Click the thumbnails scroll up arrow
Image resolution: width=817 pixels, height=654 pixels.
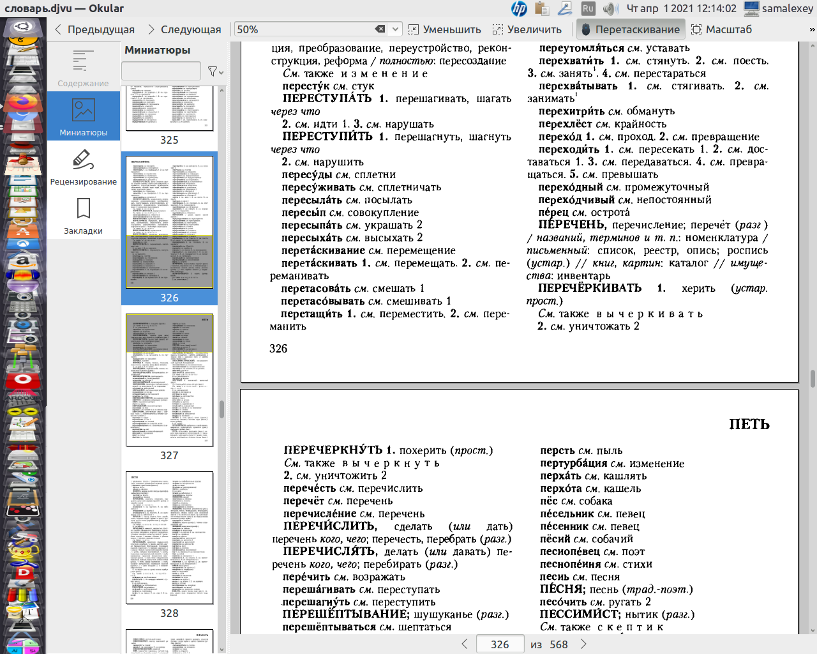click(x=221, y=90)
